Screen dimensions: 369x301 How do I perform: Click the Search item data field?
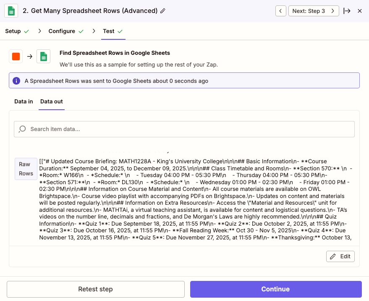189,129
